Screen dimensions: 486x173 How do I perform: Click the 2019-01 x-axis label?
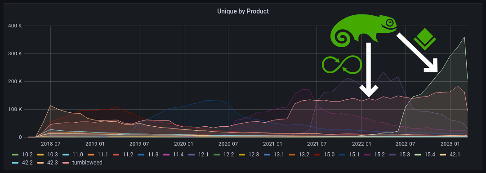tap(95, 144)
